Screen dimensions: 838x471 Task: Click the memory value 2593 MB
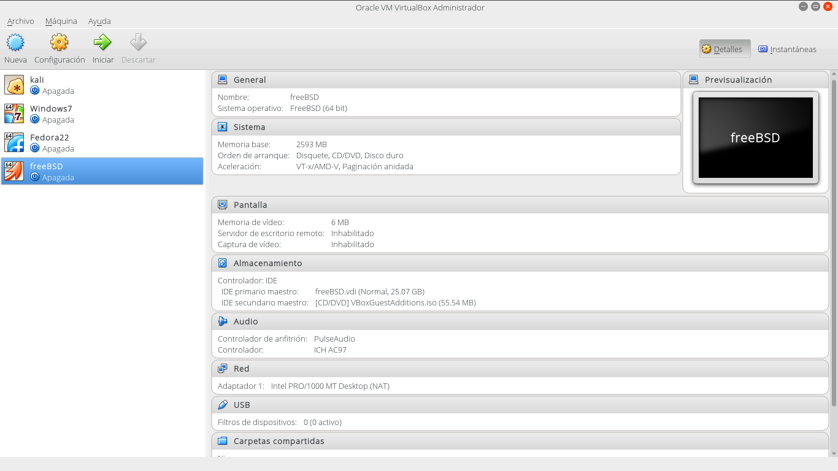pos(312,144)
